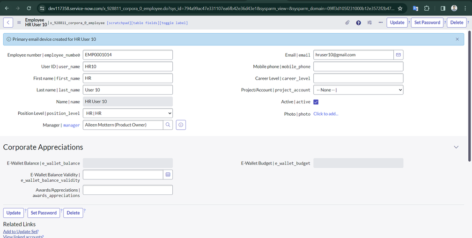Open the Chrome profile avatar
Image resolution: width=472 pixels, height=238 pixels.
[454, 8]
